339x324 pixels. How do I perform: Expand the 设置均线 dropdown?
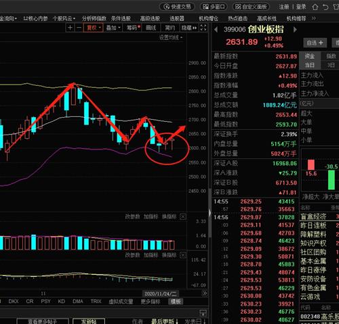[171, 38]
